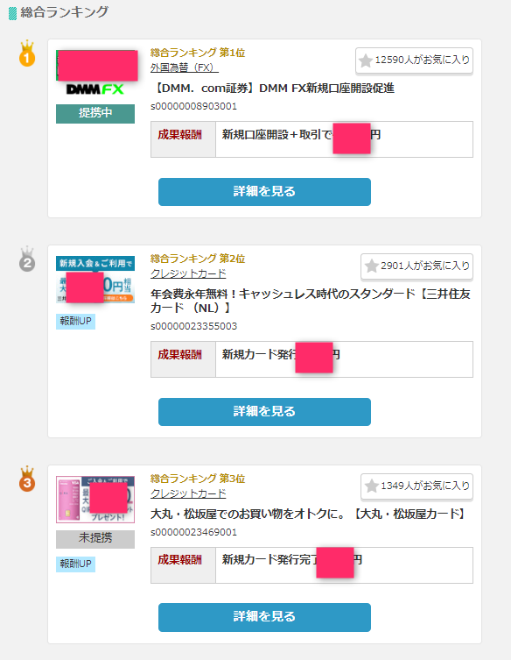Screen dimensions: 511x660
Task: Open the 外国為替（FX）category link
Action: click(x=184, y=67)
